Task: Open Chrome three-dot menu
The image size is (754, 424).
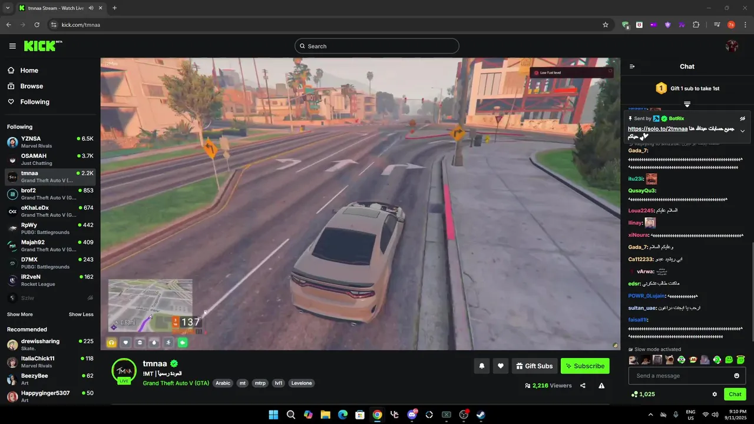Action: pyautogui.click(x=744, y=25)
